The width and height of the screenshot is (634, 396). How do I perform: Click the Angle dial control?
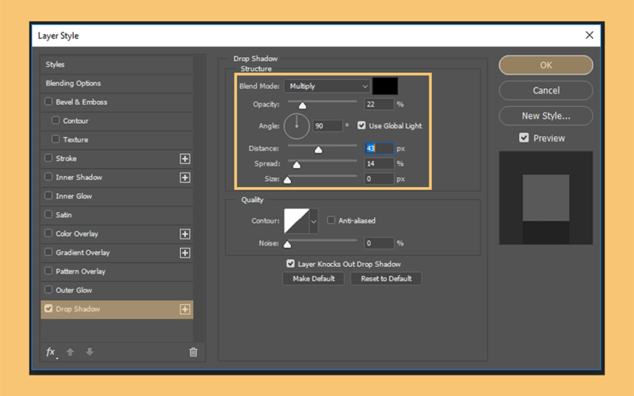tap(296, 126)
